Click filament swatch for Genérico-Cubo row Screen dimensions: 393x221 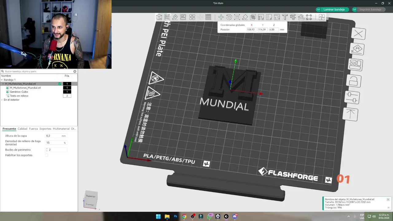pos(67,92)
